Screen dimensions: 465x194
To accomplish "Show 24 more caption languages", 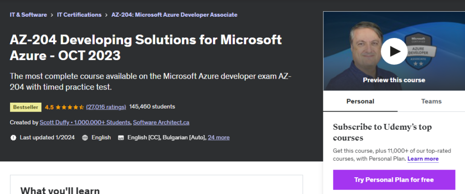I will [218, 137].
